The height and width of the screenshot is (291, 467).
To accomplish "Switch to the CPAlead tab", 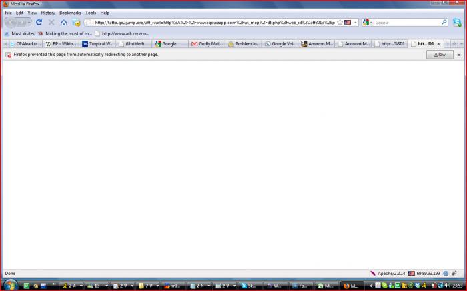I will [25, 44].
